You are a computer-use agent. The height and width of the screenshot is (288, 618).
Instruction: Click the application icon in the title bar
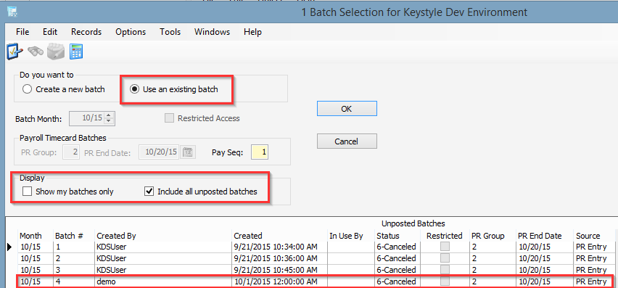tap(12, 12)
